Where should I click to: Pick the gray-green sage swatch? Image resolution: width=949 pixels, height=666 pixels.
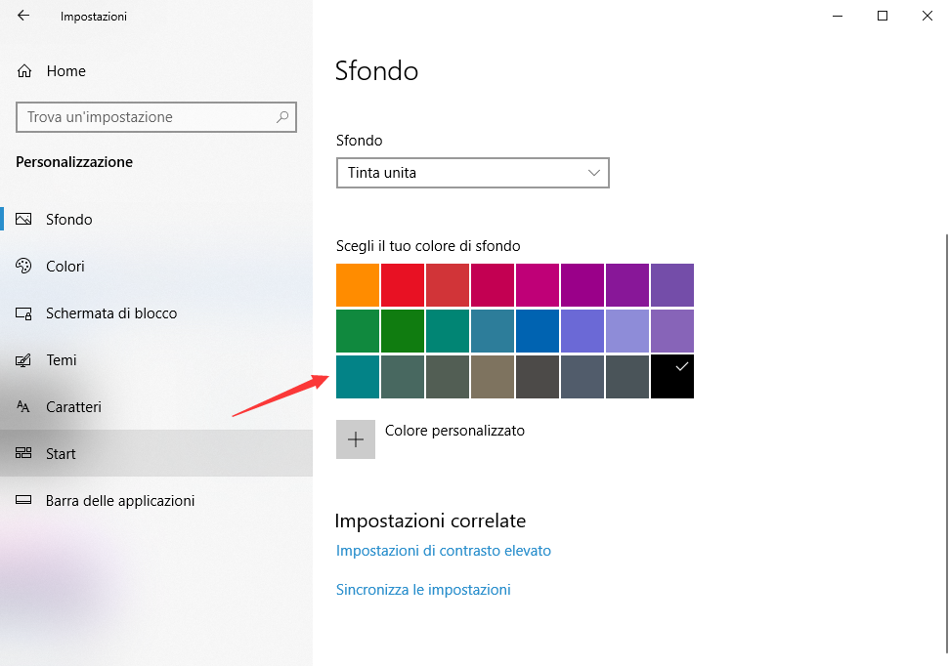click(403, 377)
